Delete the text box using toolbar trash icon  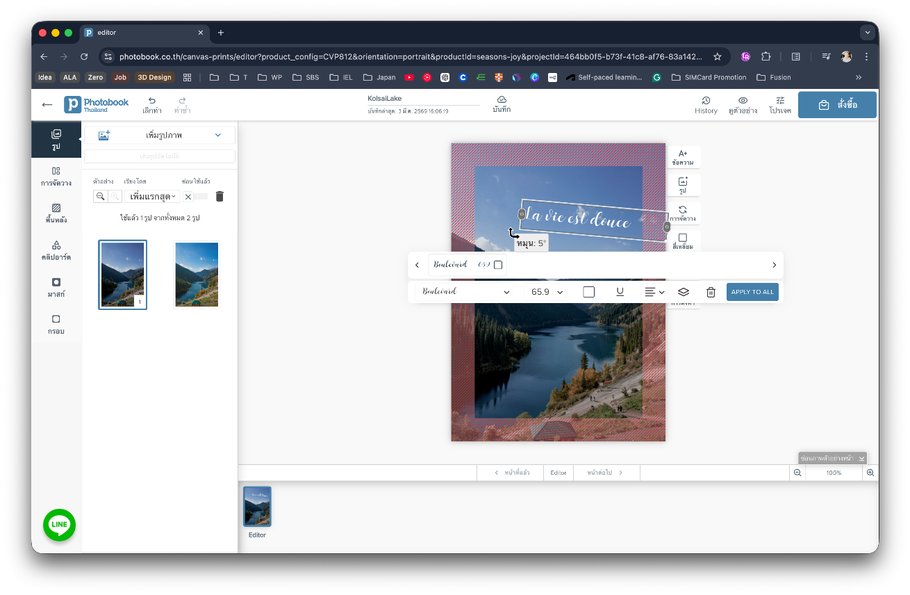click(x=711, y=292)
